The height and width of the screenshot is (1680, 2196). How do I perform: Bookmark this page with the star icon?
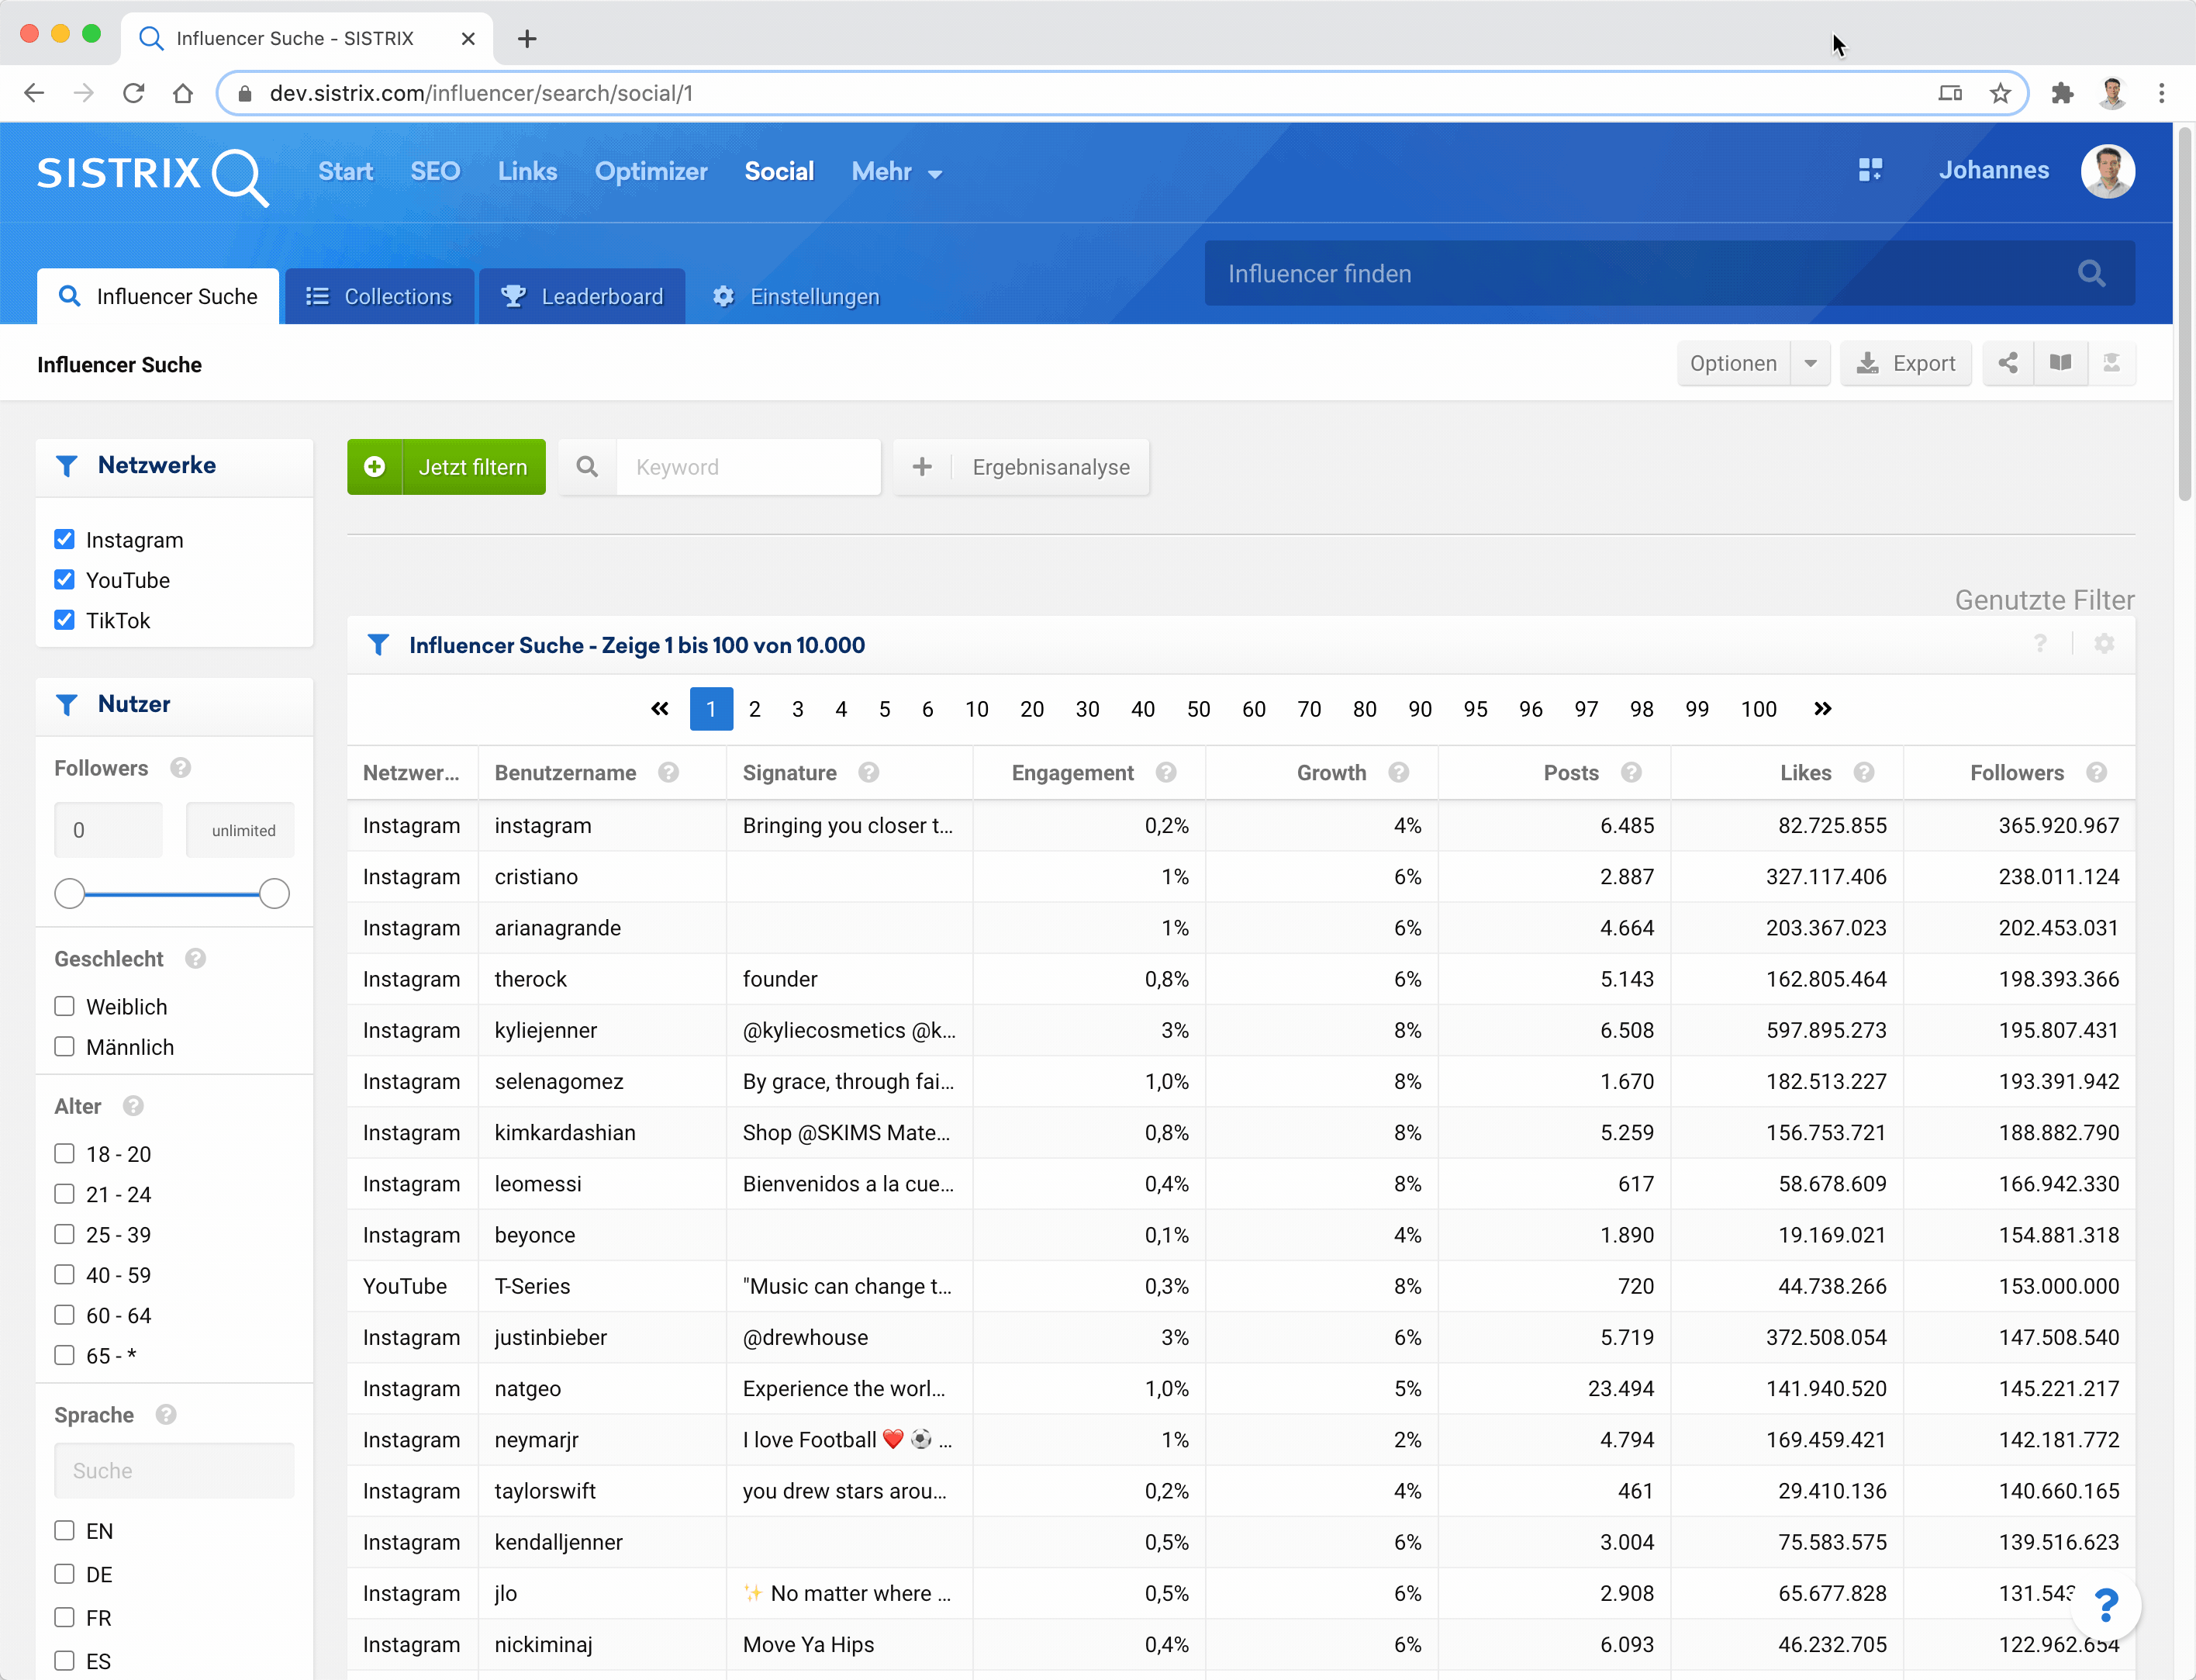pos(1999,93)
